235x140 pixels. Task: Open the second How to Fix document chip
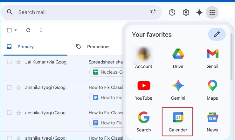(x=107, y=123)
